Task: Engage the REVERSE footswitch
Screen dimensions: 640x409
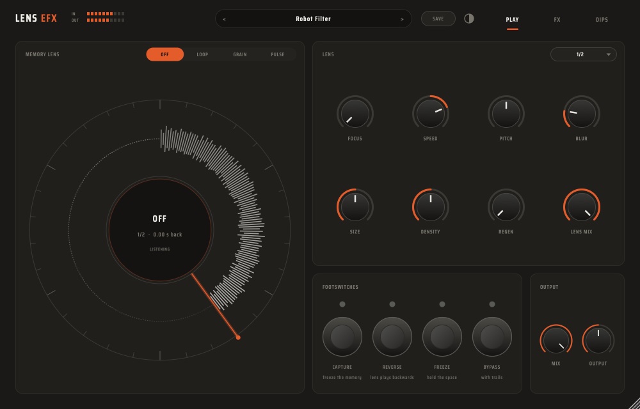Action: tap(392, 337)
